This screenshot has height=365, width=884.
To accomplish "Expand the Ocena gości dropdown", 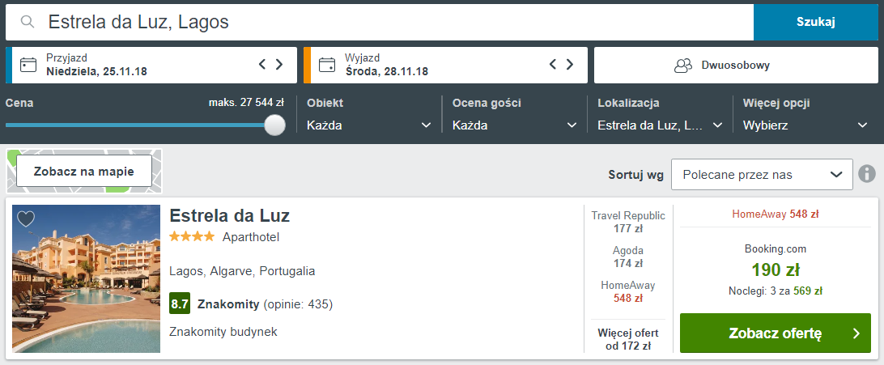I will click(514, 125).
